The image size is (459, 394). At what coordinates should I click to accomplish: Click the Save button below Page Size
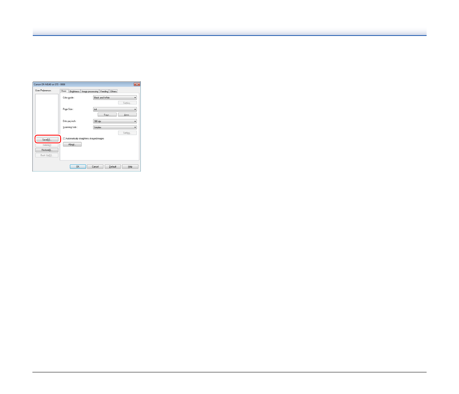[107, 115]
